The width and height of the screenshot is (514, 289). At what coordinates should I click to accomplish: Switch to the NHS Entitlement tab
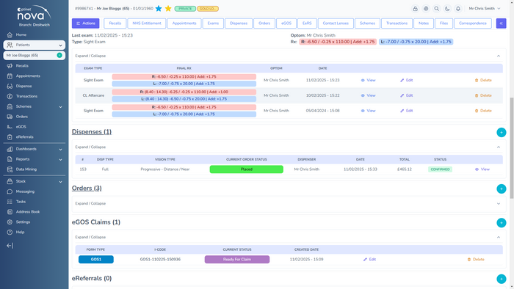tap(147, 23)
